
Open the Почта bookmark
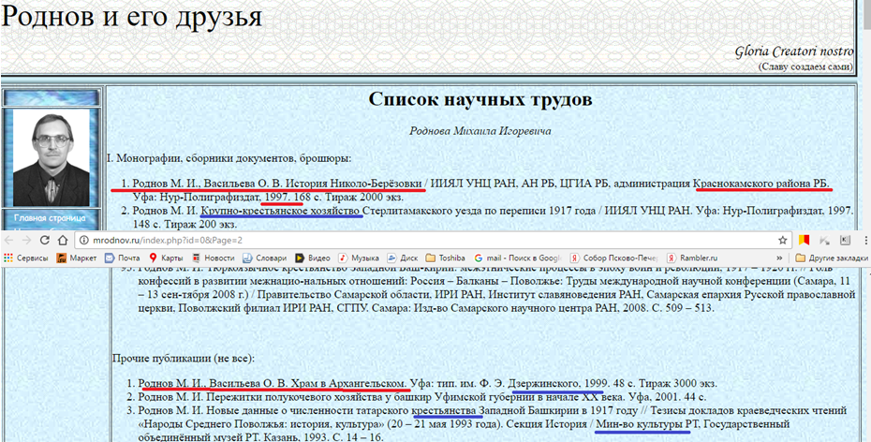point(123,258)
